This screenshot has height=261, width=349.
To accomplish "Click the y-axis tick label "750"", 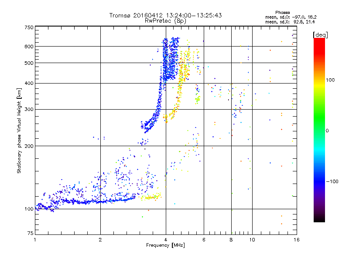I will pos(29,27).
